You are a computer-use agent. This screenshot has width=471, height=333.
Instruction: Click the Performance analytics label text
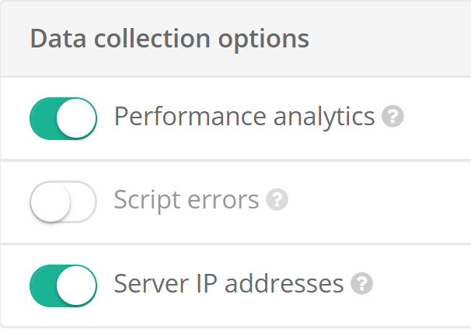click(244, 117)
